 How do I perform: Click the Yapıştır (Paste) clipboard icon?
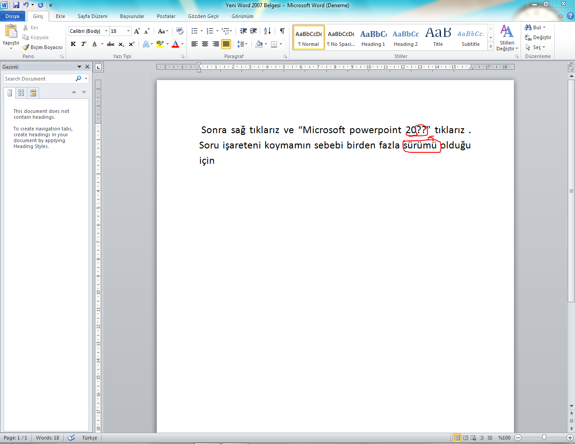pyautogui.click(x=11, y=31)
